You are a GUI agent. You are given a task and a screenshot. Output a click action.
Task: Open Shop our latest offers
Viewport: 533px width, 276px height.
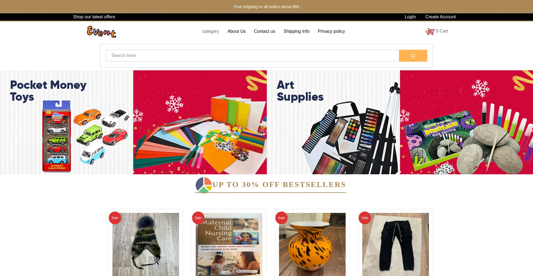[x=94, y=17]
